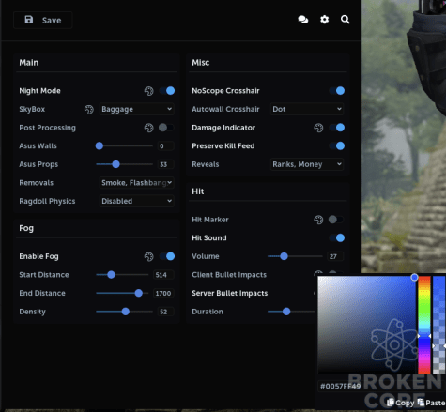Screen dimensions: 446x412
Task: Toggle Night Mode switch
Action: pos(167,91)
